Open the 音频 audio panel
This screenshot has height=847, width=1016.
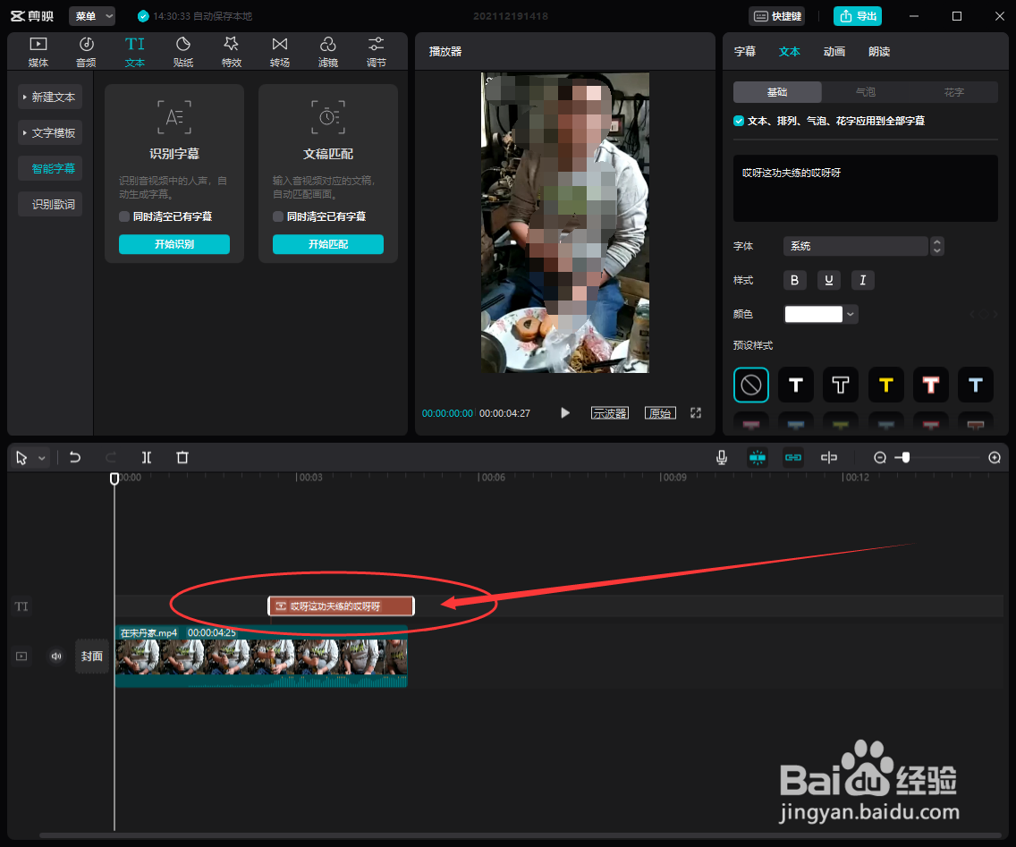click(x=86, y=52)
